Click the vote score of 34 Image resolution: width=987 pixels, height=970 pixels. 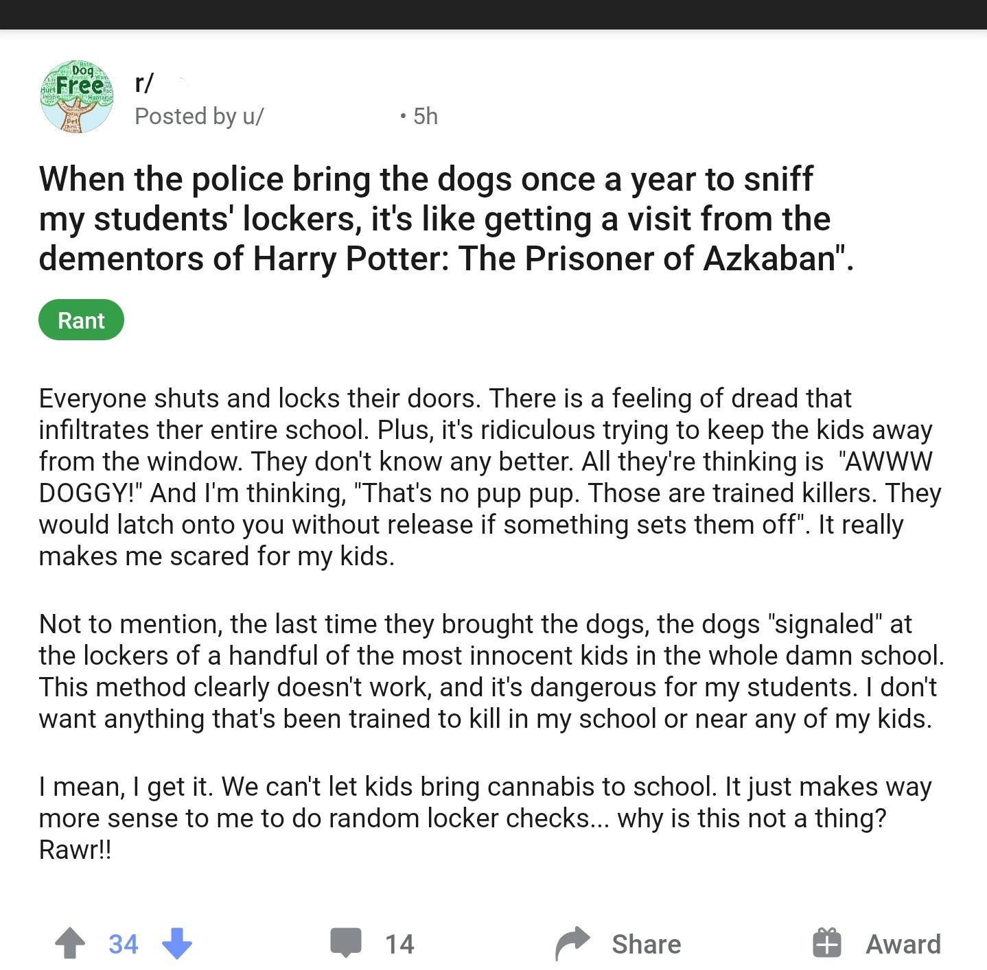coord(124,944)
